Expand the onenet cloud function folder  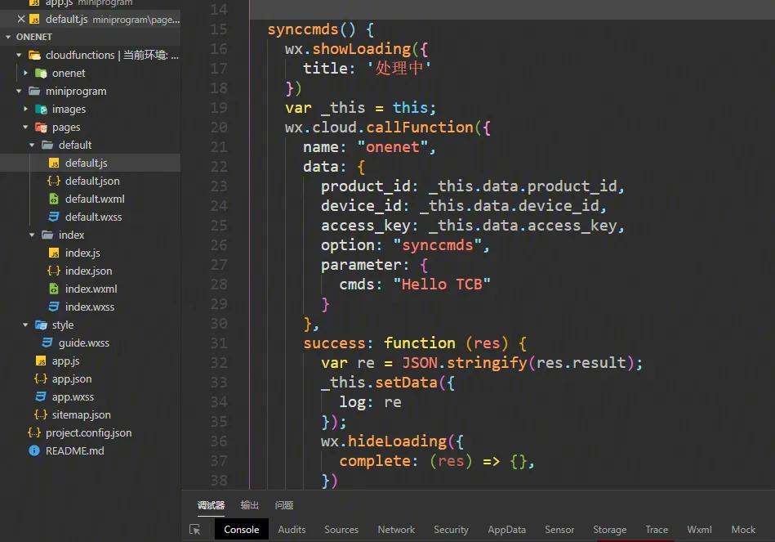click(26, 74)
